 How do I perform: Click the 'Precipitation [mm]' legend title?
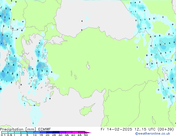coord(16,129)
